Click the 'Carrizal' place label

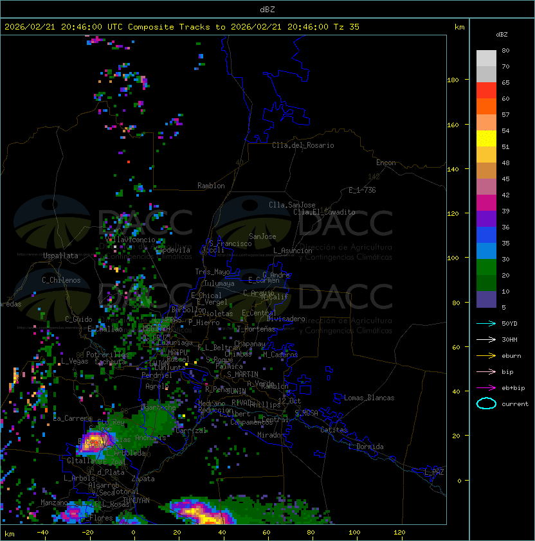click(191, 430)
